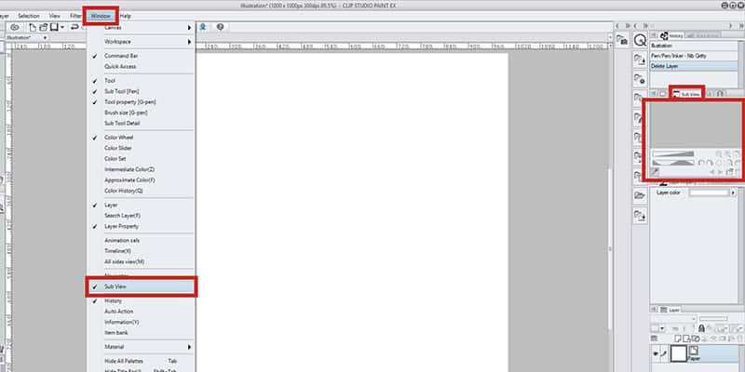The height and width of the screenshot is (372, 745).
Task: Adjust the Sub View rotation slider
Action: 673,163
